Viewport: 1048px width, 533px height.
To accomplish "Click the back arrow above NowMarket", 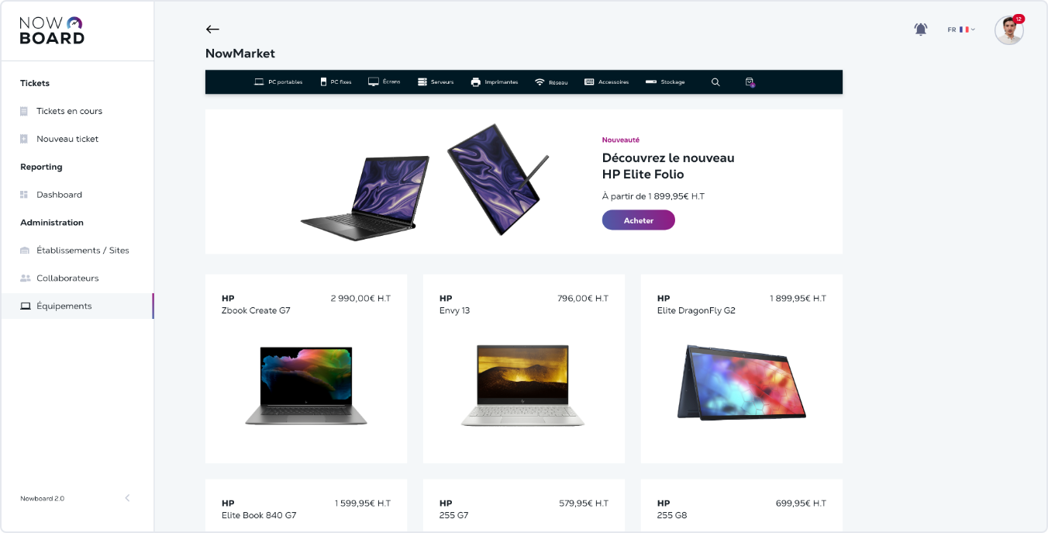I will coord(212,29).
